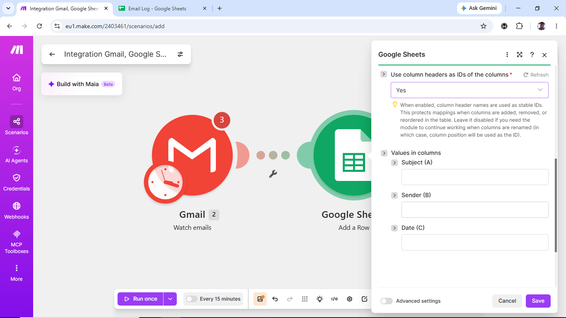Save scenario with disk icon
The image size is (566, 318).
[x=260, y=299]
